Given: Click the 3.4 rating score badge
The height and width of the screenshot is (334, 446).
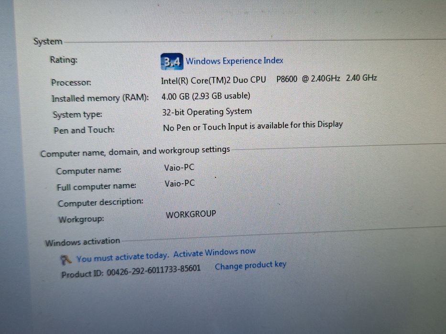Looking at the screenshot, I should [172, 62].
